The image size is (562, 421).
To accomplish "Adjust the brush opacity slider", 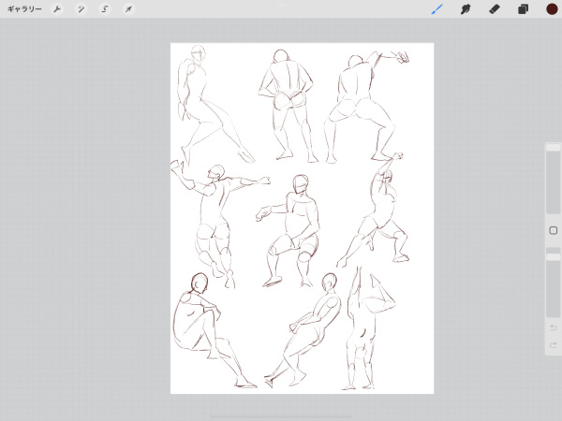I will click(x=553, y=283).
